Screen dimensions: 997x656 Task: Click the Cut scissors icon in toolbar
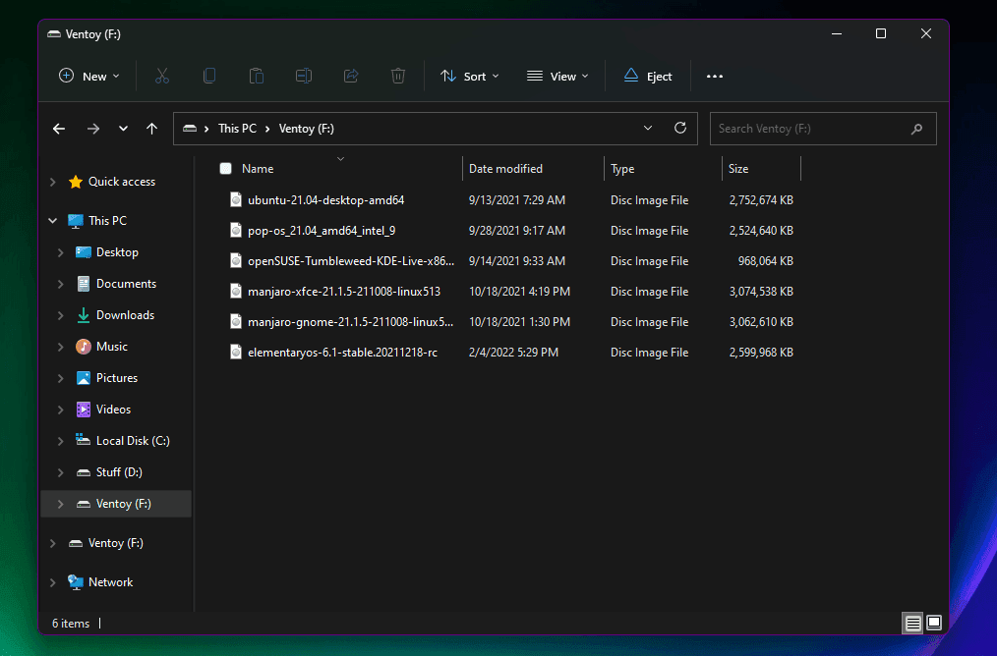tap(162, 76)
